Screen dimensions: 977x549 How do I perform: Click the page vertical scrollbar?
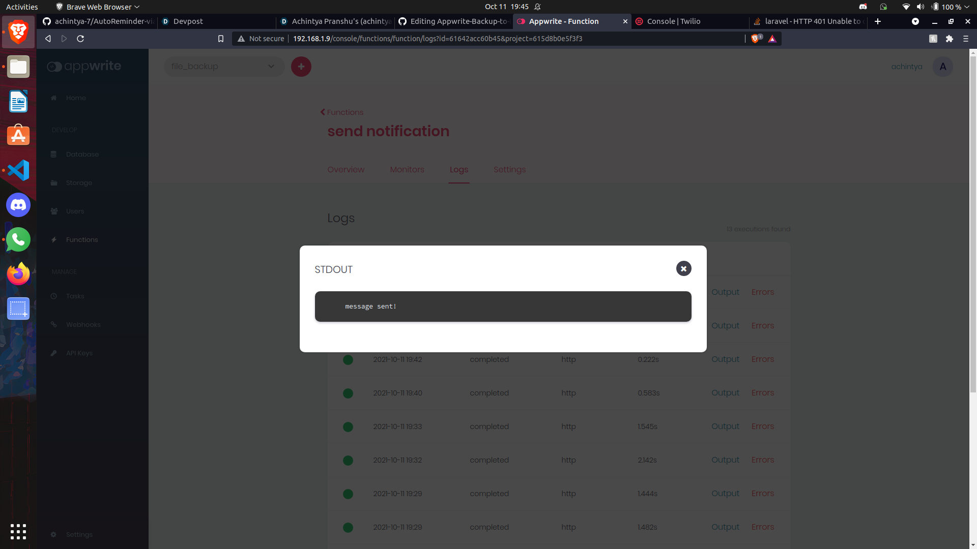[972, 224]
